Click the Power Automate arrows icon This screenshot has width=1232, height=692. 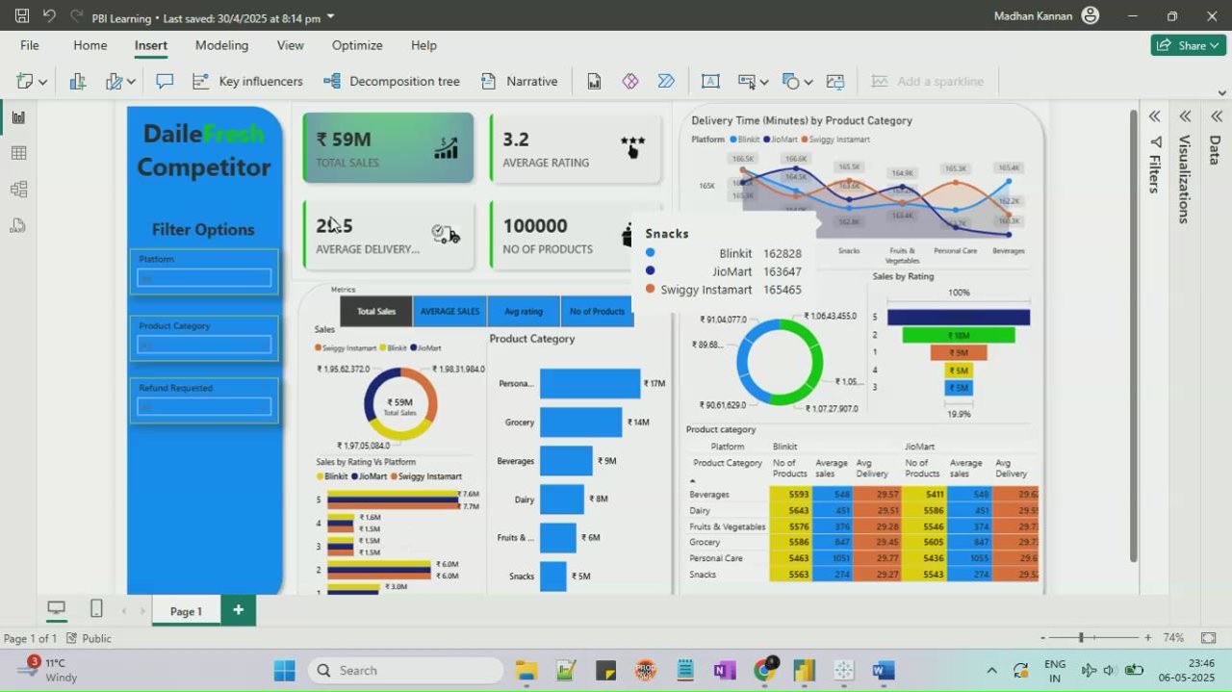point(666,82)
